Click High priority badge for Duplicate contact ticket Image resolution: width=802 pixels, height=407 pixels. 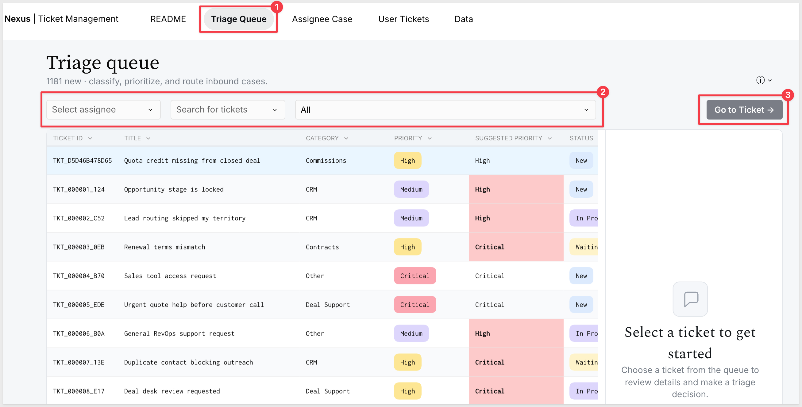tap(407, 362)
